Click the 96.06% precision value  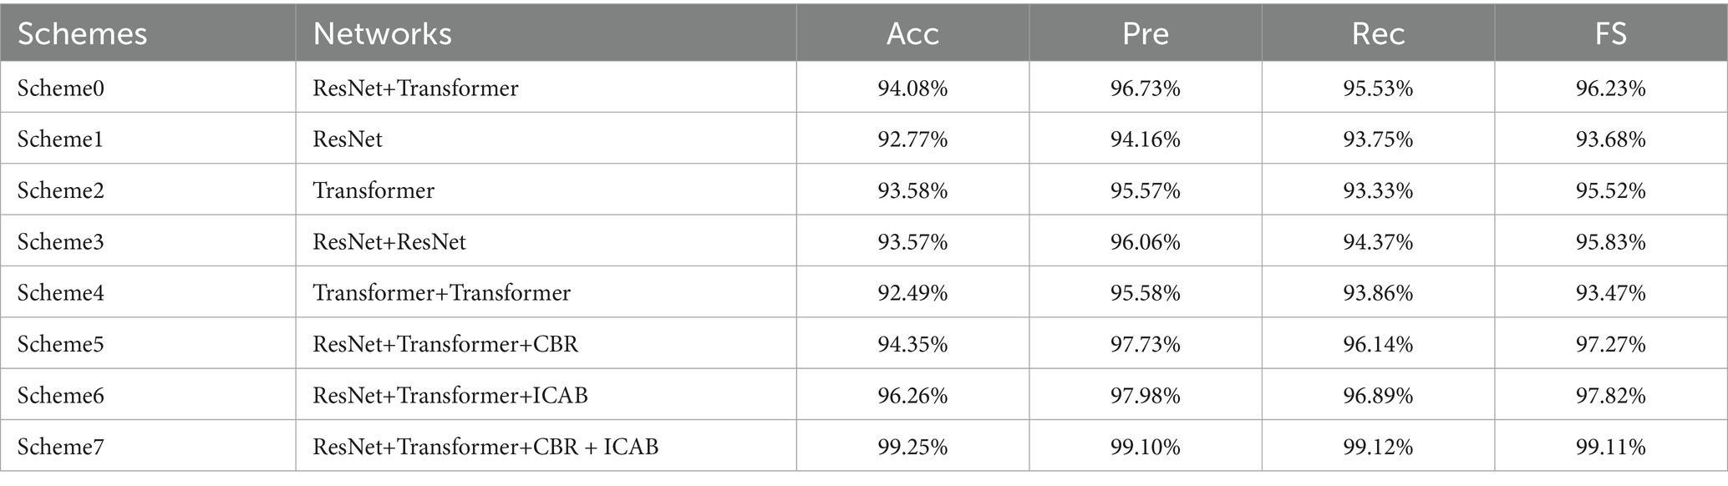coord(1145,241)
